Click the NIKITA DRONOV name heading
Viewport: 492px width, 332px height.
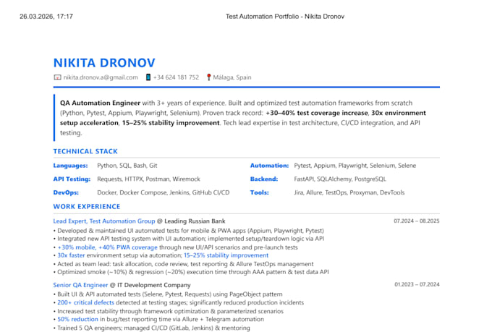(104, 63)
